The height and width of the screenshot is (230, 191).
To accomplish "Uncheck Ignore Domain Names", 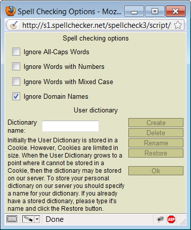I will pyautogui.click(x=16, y=96).
